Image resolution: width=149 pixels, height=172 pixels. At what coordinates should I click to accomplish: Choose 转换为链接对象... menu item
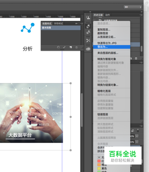[112, 85]
